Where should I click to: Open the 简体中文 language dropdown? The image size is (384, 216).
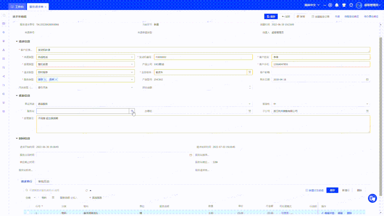pyautogui.click(x=312, y=5)
